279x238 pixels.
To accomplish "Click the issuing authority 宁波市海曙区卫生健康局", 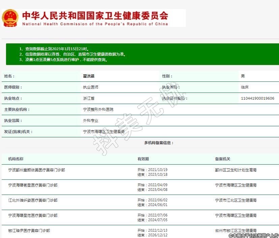I will 104,132.
